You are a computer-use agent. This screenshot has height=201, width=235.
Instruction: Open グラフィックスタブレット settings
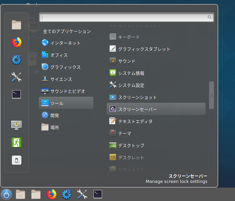click(156, 49)
